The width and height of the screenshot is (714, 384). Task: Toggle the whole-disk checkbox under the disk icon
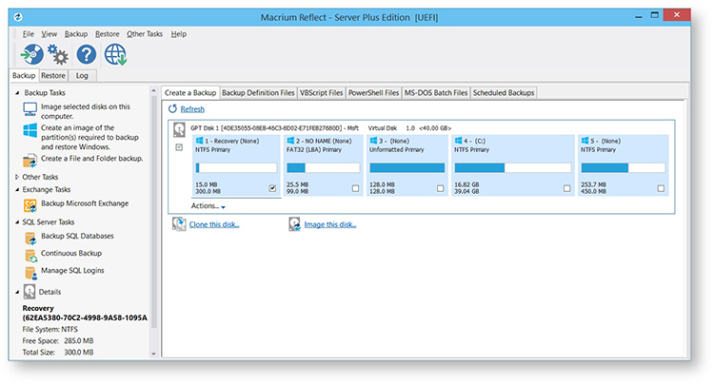coord(179,147)
